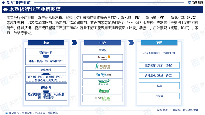Click the heading 3. 行业产业链

19,2
